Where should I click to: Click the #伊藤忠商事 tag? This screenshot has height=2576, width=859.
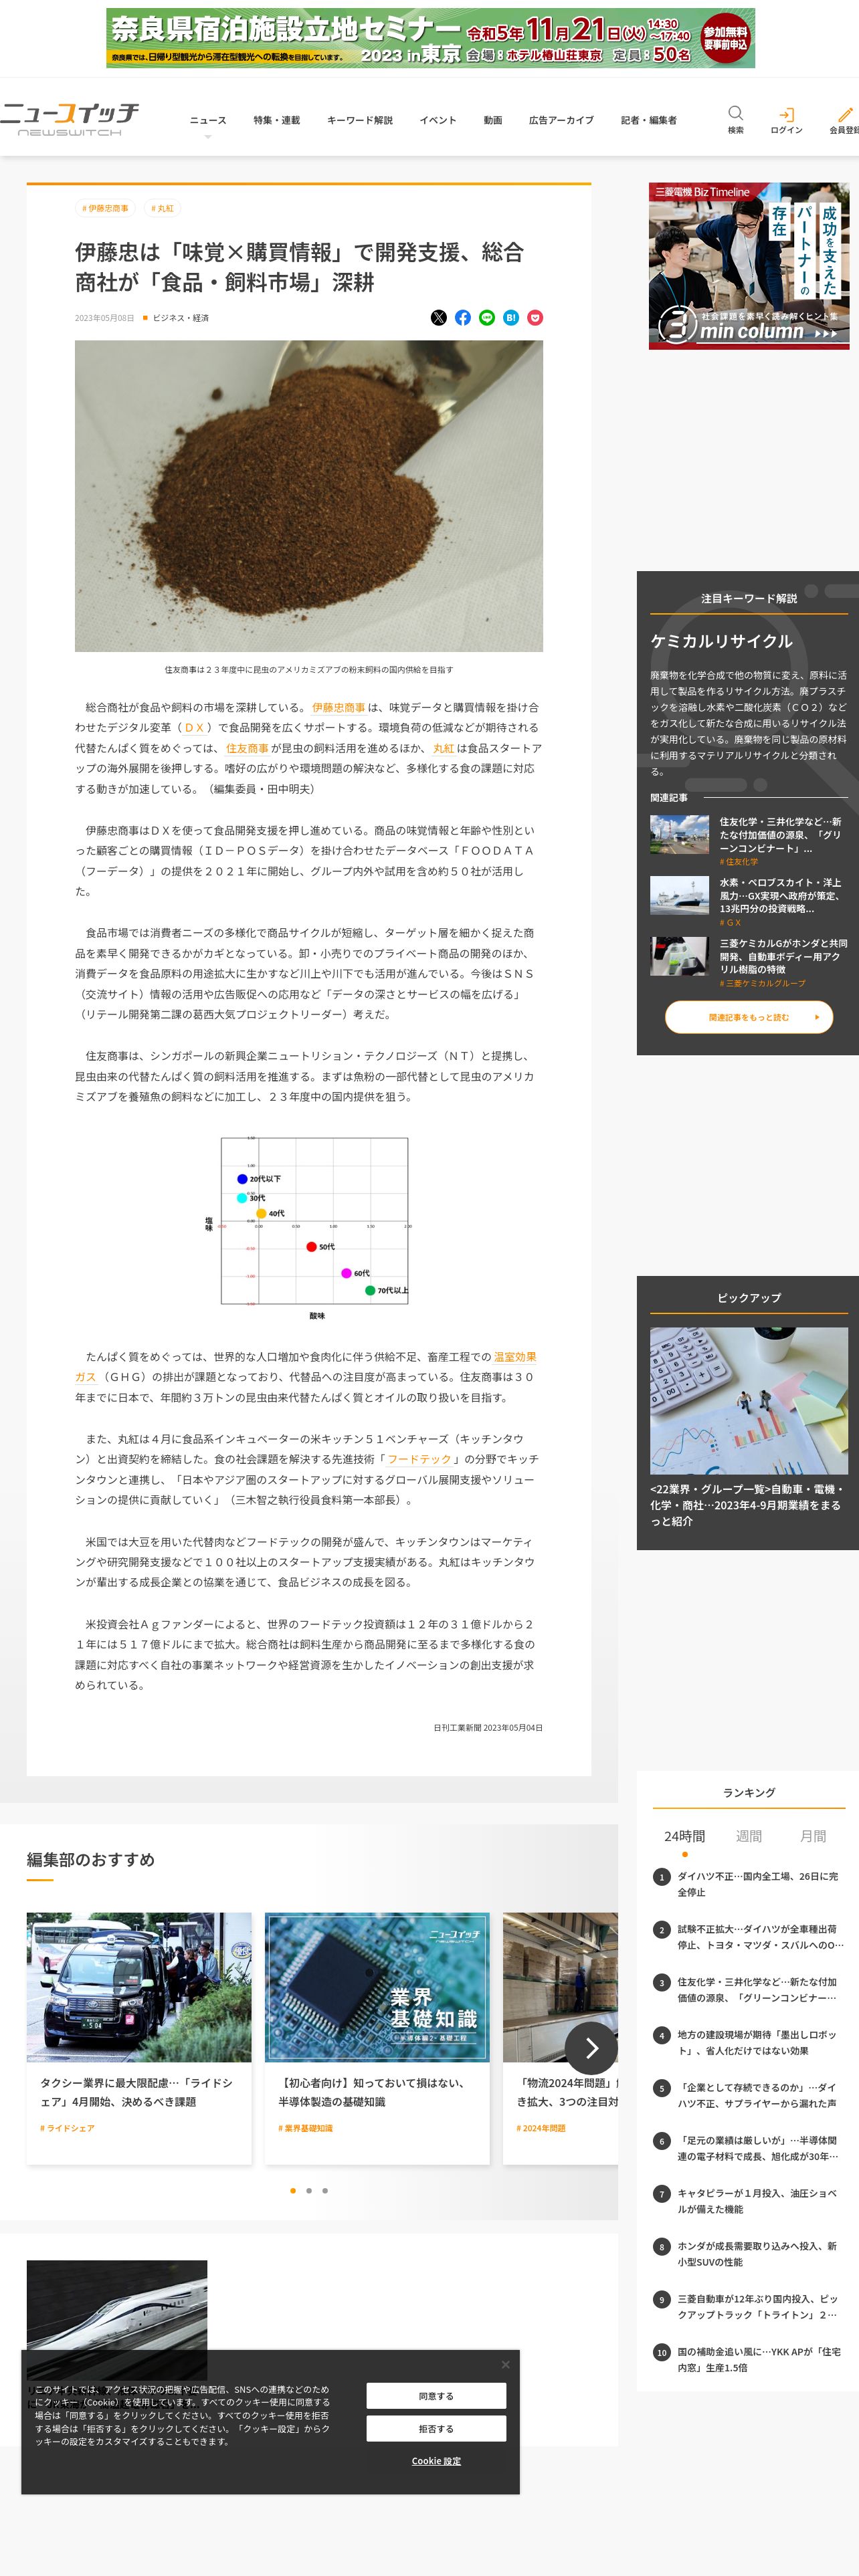coord(105,208)
